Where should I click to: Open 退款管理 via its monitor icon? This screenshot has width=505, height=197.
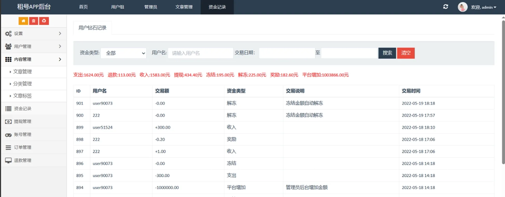[x=8, y=160]
